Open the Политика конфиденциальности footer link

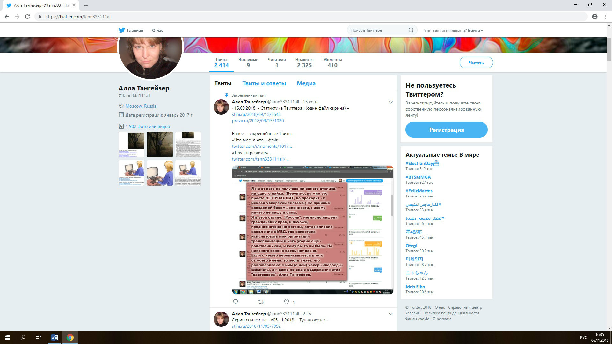[x=451, y=313]
